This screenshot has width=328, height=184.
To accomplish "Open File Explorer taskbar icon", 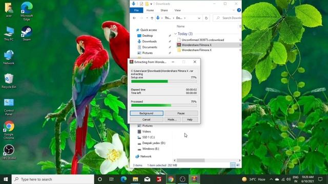I will click(x=135, y=179).
